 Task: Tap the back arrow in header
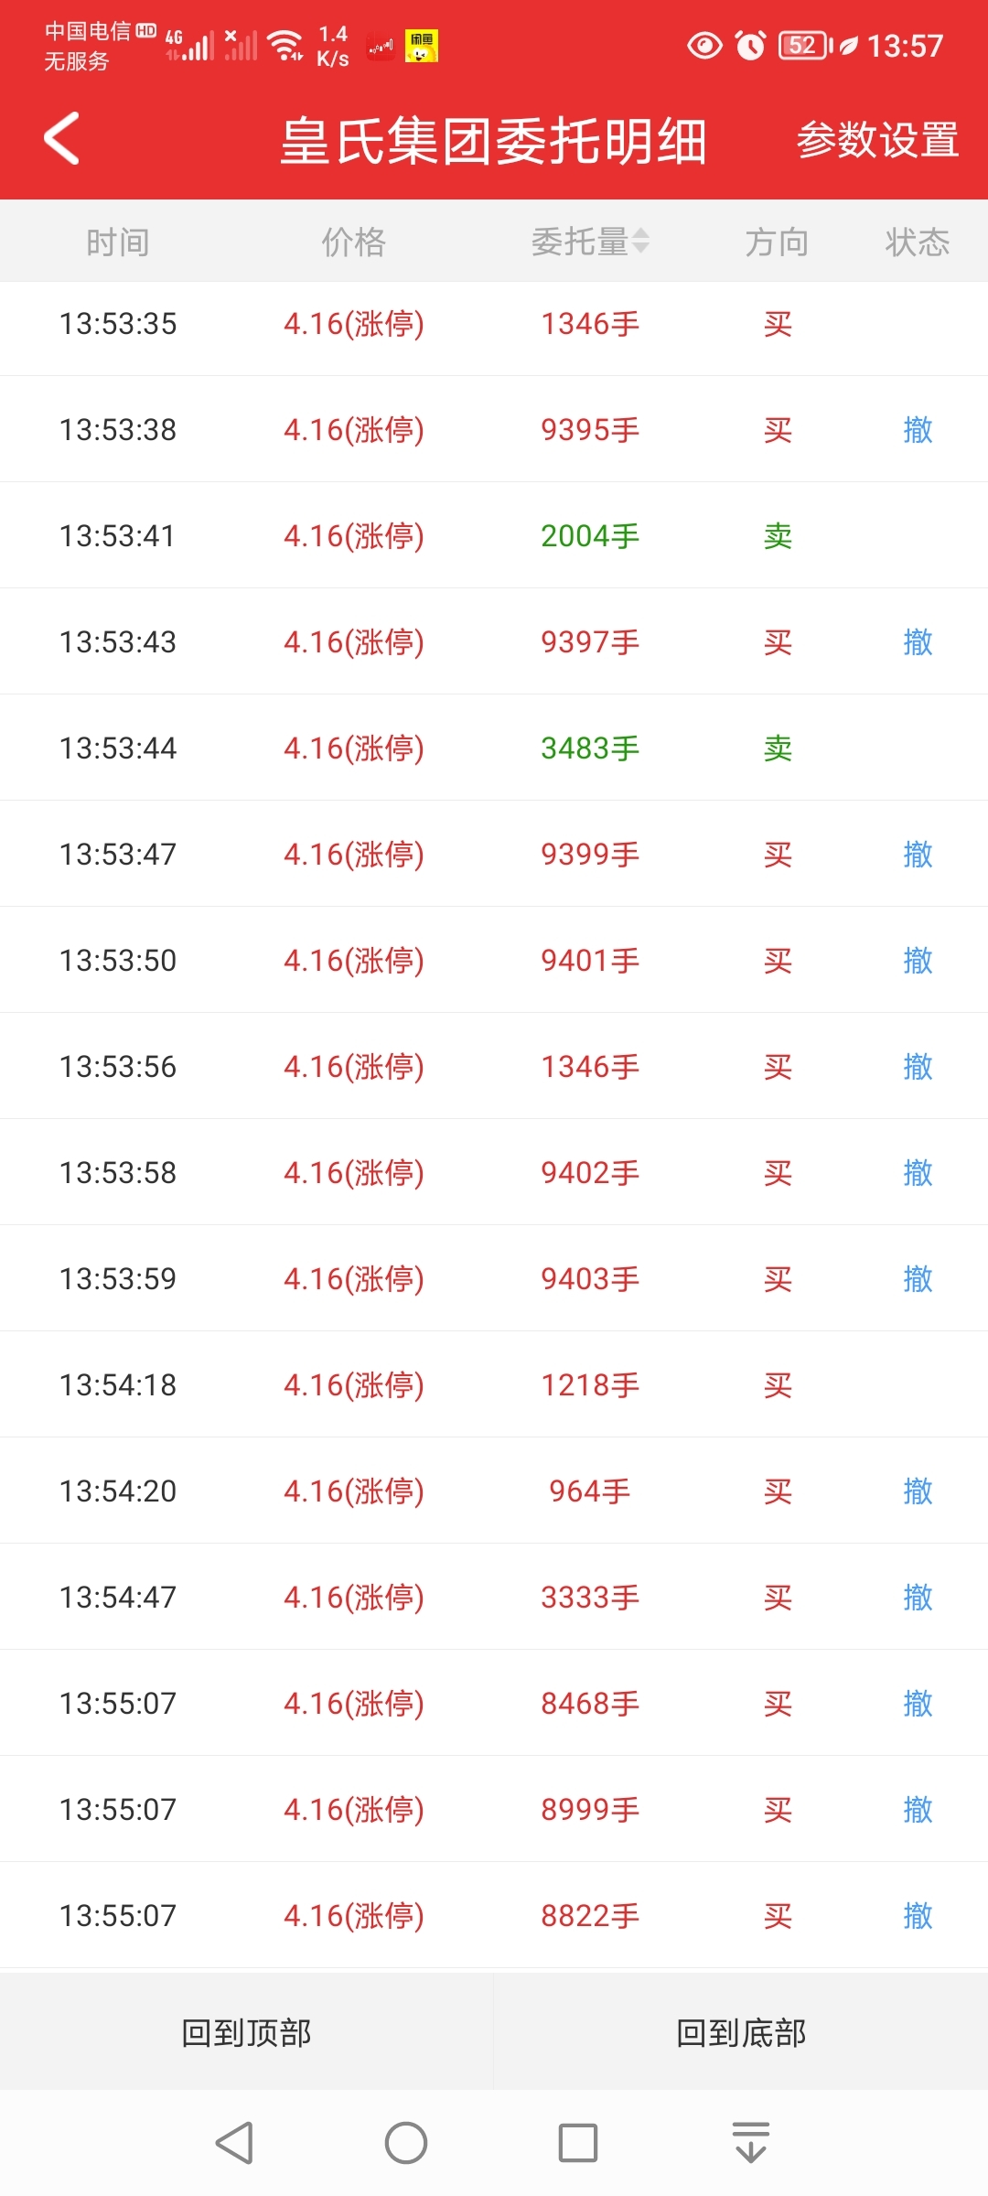coord(61,139)
